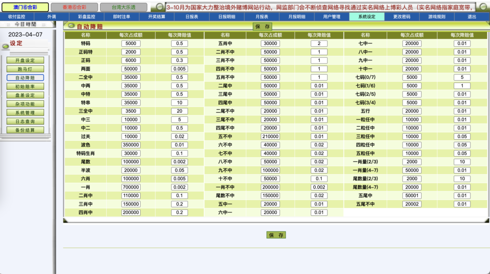This screenshot has height=274, width=490.
Task: Click the 五尾不中 每次占成额 field showing 20002
Action: [412, 204]
